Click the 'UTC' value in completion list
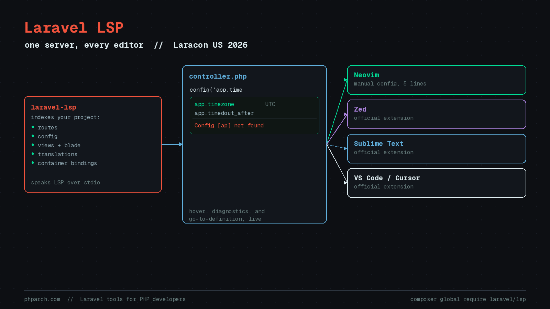Viewport: 550px width, 309px height. pyautogui.click(x=270, y=104)
